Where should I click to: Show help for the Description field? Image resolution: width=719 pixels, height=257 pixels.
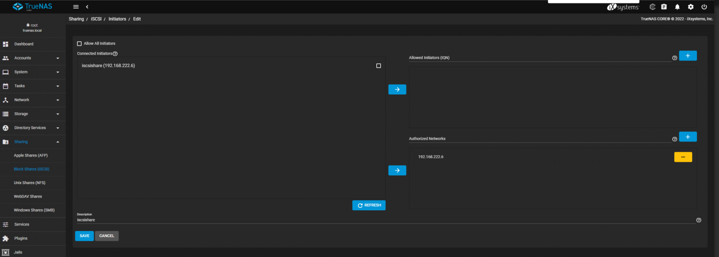point(698,220)
